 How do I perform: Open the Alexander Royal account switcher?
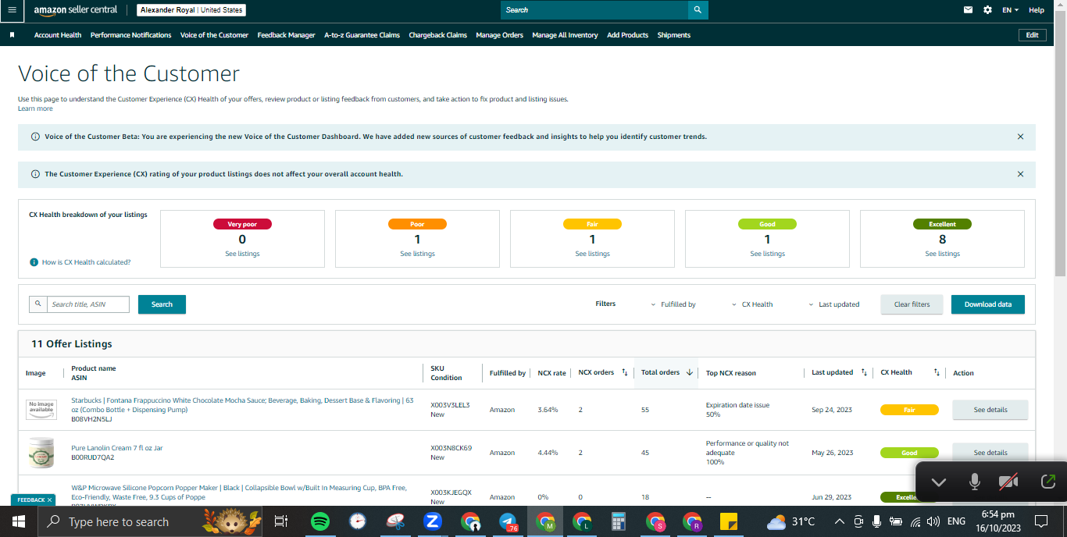tap(191, 10)
